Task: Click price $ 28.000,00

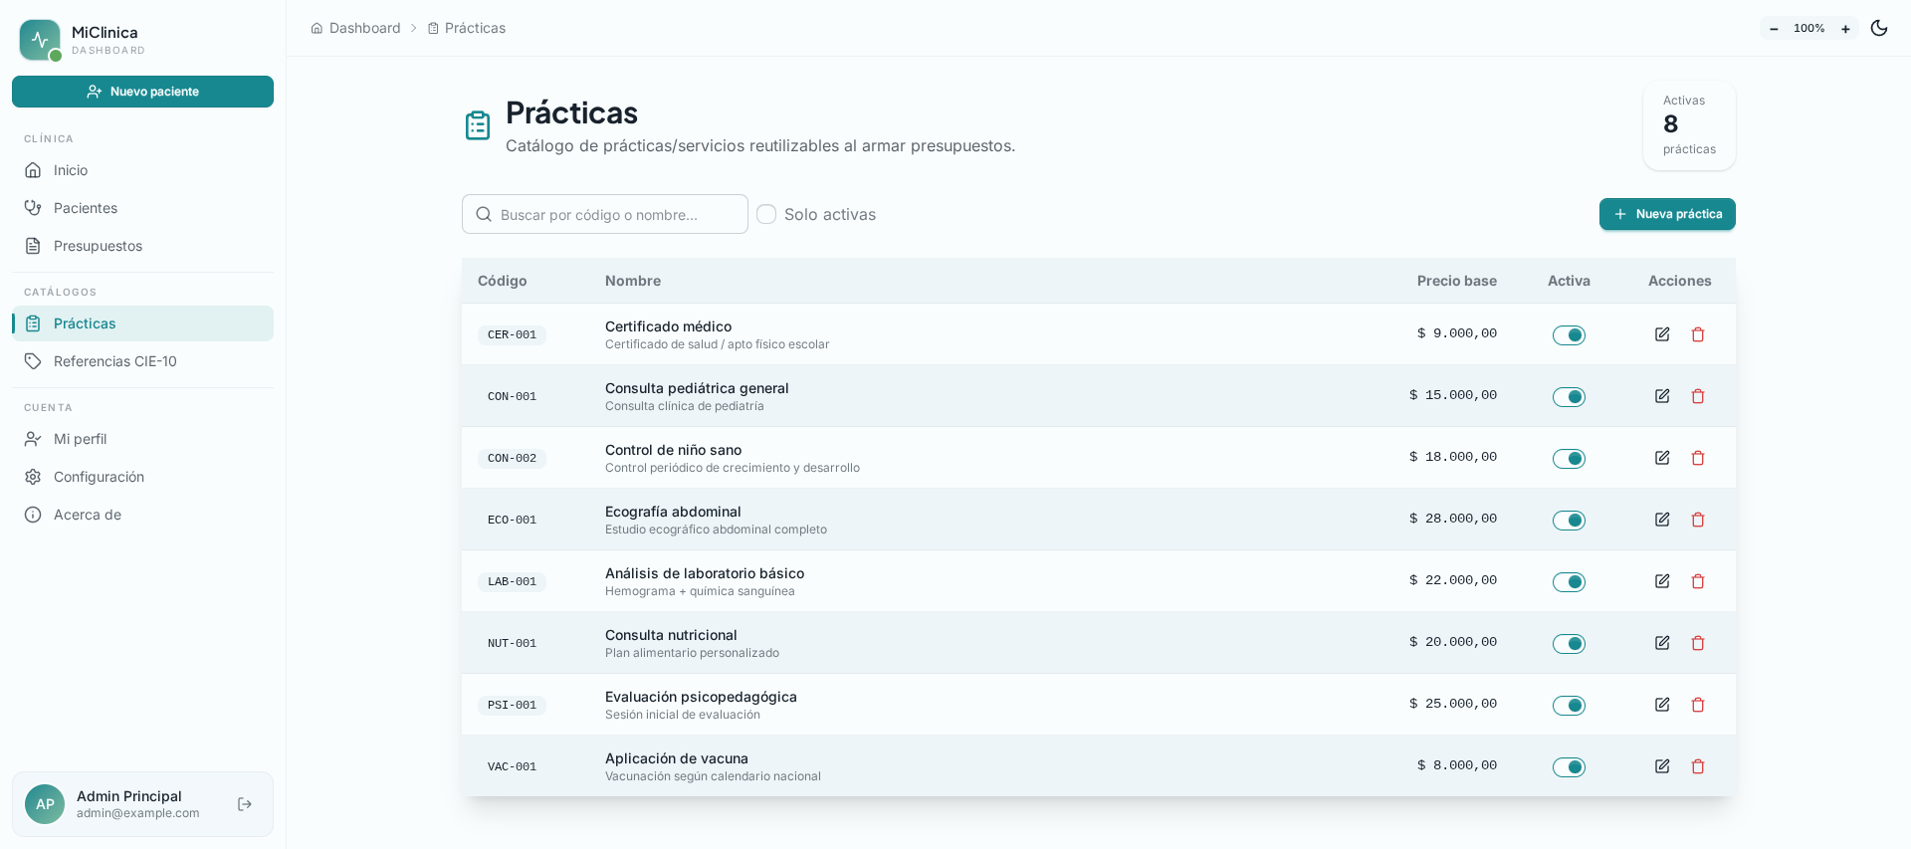Action: click(1453, 519)
